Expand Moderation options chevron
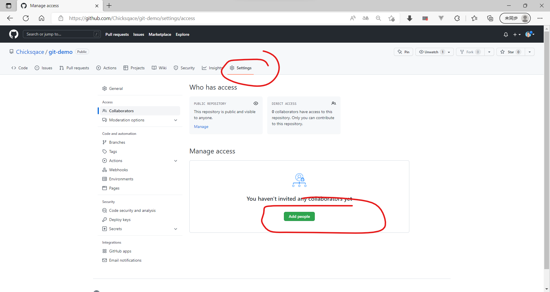Viewport: 550px width, 292px height. pyautogui.click(x=176, y=120)
